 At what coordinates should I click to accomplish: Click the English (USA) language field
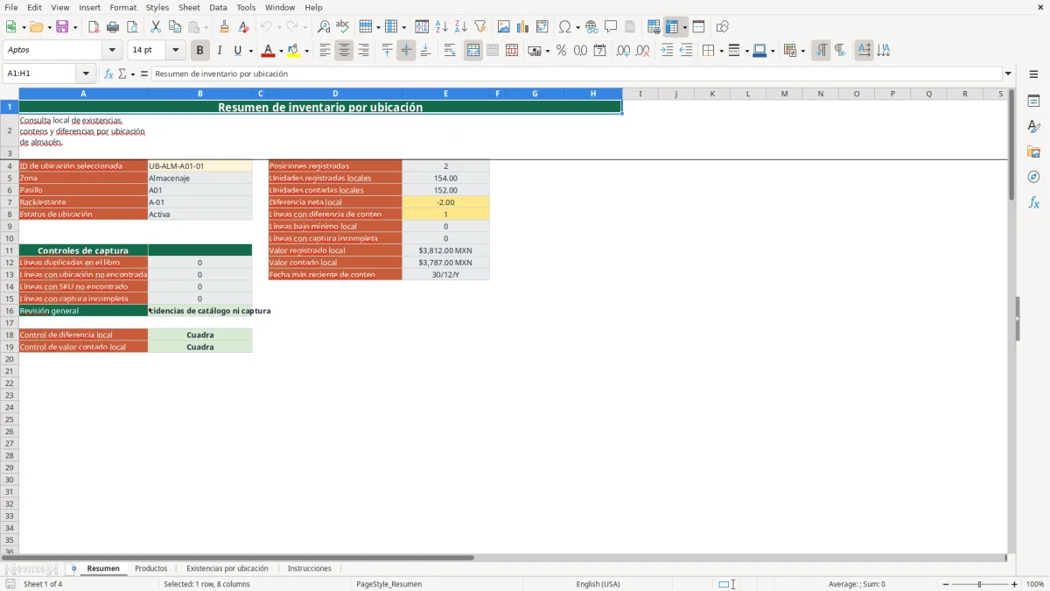coord(598,584)
